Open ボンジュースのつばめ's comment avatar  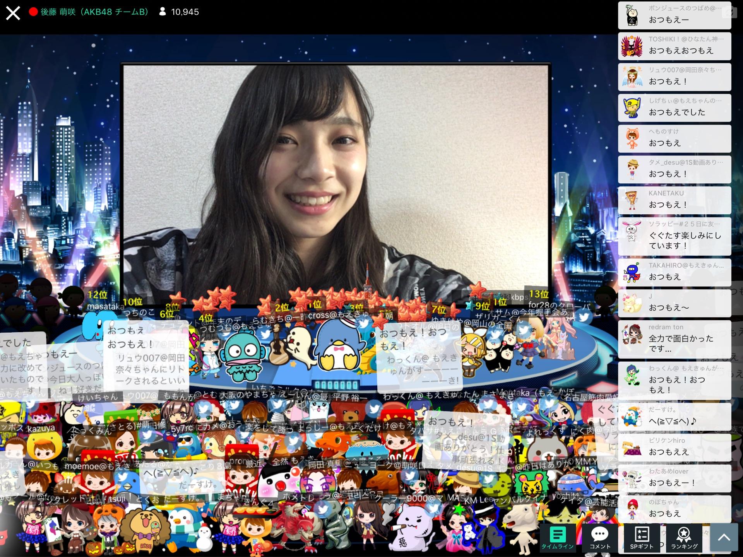coord(632,15)
